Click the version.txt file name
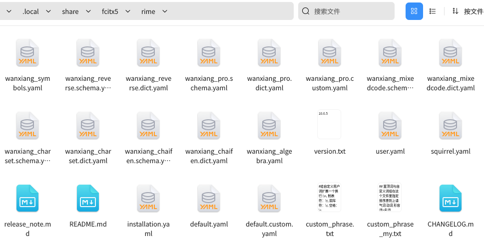 pos(330,151)
